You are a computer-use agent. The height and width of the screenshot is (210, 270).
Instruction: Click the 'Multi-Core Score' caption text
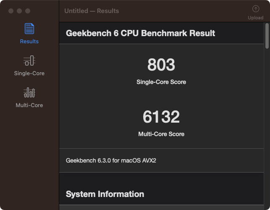pos(161,134)
